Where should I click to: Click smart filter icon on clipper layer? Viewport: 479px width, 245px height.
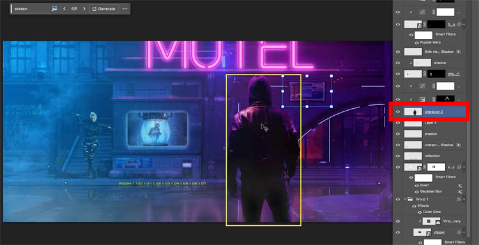pyautogui.click(x=459, y=232)
